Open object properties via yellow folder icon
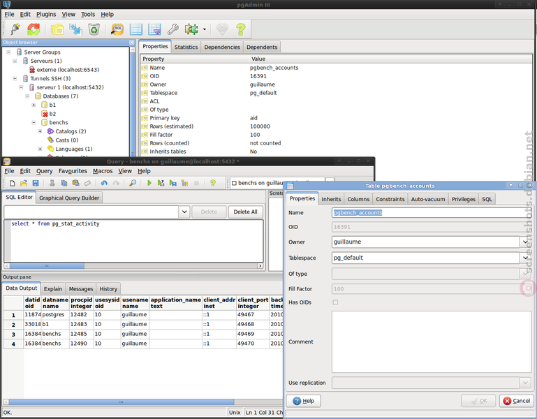 coord(57,29)
